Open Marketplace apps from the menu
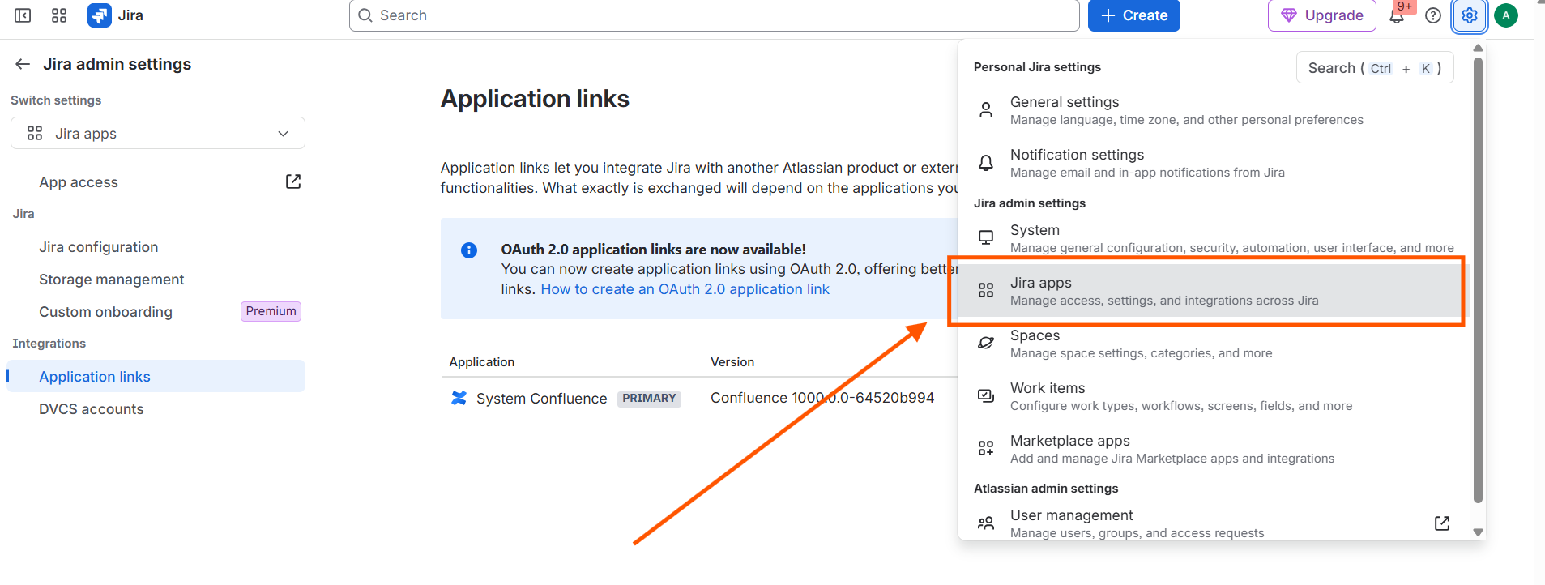The height and width of the screenshot is (585, 1545). [1214, 448]
